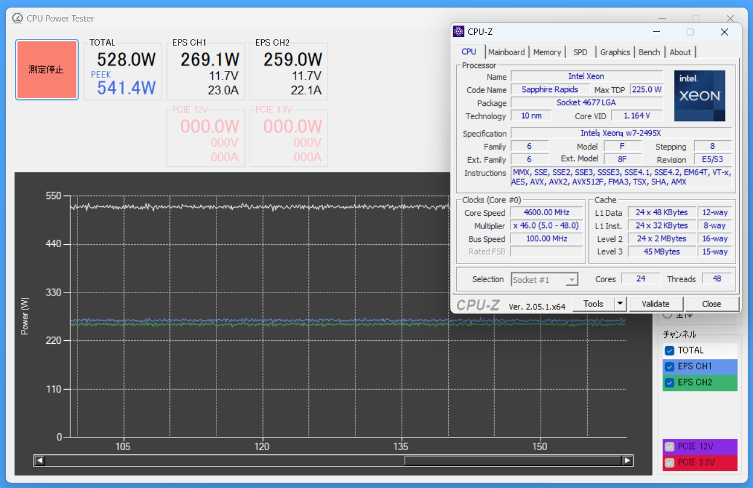Viewport: 753px width, 488px height.
Task: Click the PCIE 12V panel 000.0W reading
Action: [210, 126]
